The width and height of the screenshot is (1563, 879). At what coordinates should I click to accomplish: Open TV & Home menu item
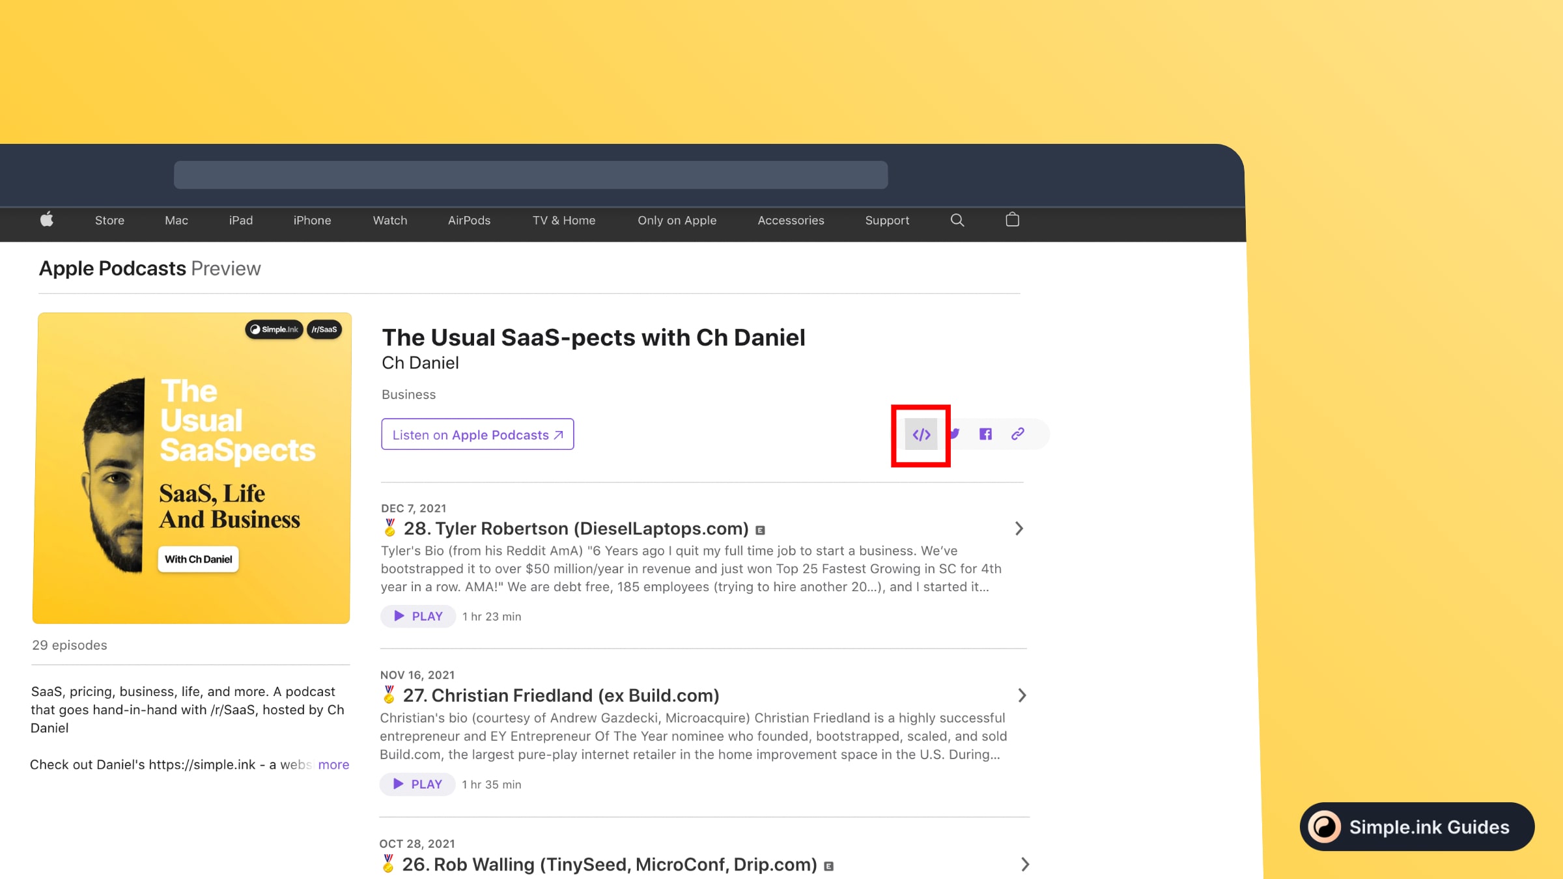564,220
